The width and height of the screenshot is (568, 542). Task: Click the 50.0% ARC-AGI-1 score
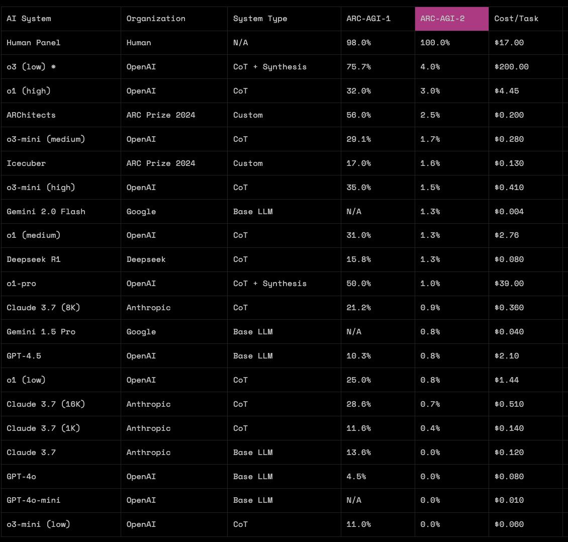tap(358, 284)
